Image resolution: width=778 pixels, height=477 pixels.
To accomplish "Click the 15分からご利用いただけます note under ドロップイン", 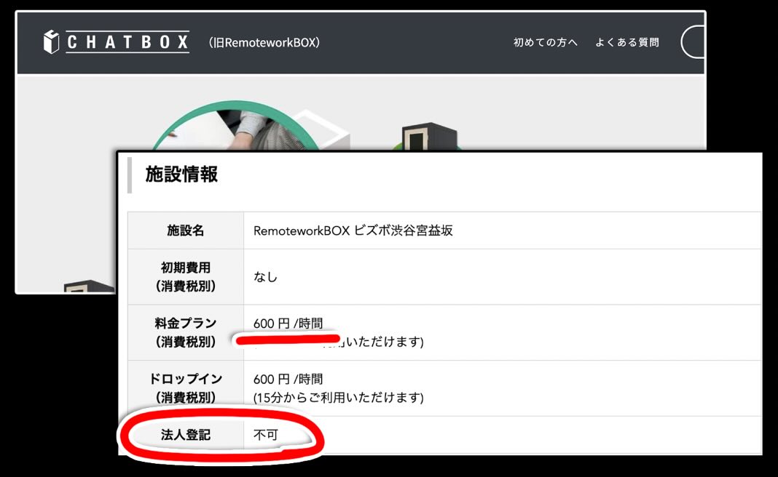I will point(339,398).
